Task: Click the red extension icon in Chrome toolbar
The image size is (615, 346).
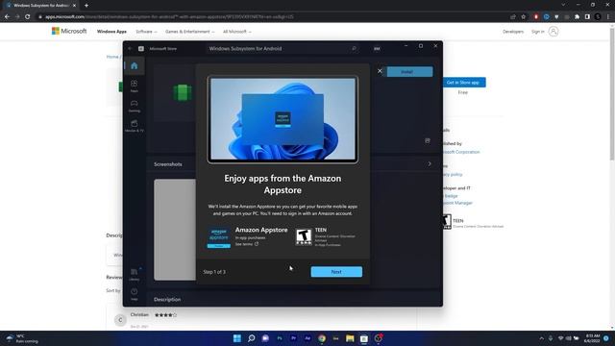Action: [536, 17]
